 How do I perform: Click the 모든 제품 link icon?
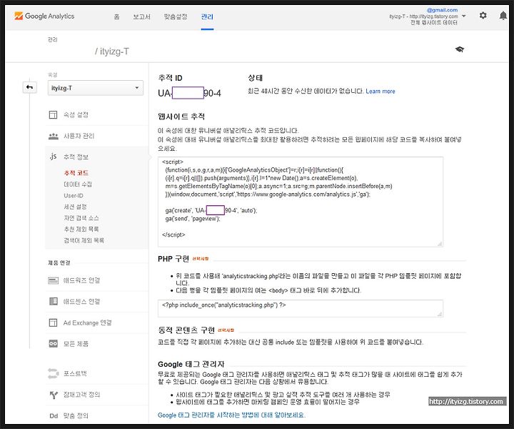[x=53, y=344]
